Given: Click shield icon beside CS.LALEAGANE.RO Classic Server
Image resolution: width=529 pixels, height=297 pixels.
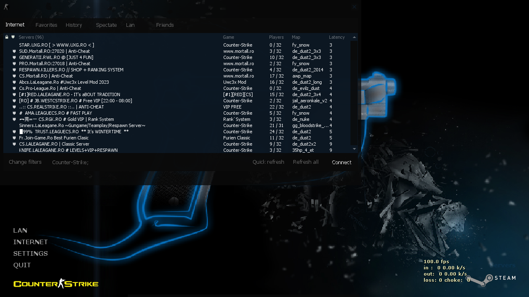Looking at the screenshot, I should point(14,144).
